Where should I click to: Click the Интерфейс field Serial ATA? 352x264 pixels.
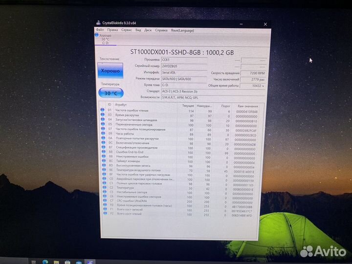click(184, 73)
